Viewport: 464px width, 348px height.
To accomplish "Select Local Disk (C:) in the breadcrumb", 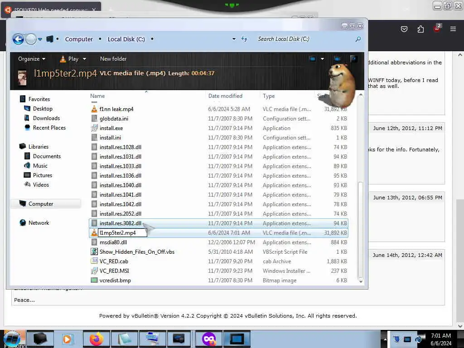I will coord(126,39).
